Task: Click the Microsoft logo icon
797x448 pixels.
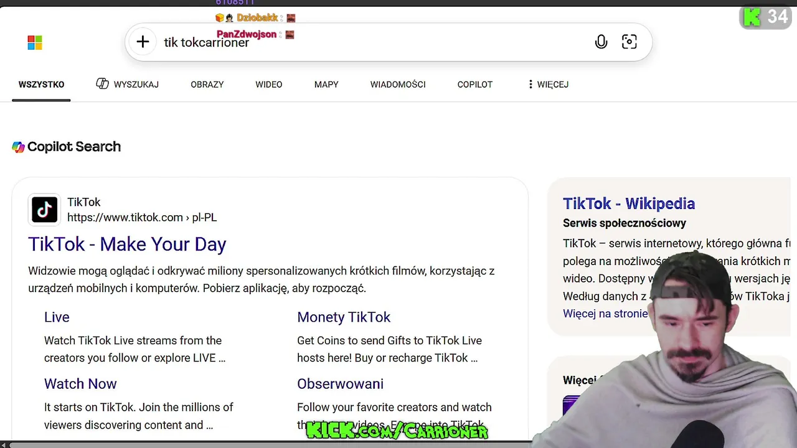Action: pos(35,42)
